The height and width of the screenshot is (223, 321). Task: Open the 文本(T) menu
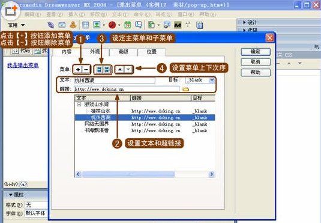click(120, 14)
